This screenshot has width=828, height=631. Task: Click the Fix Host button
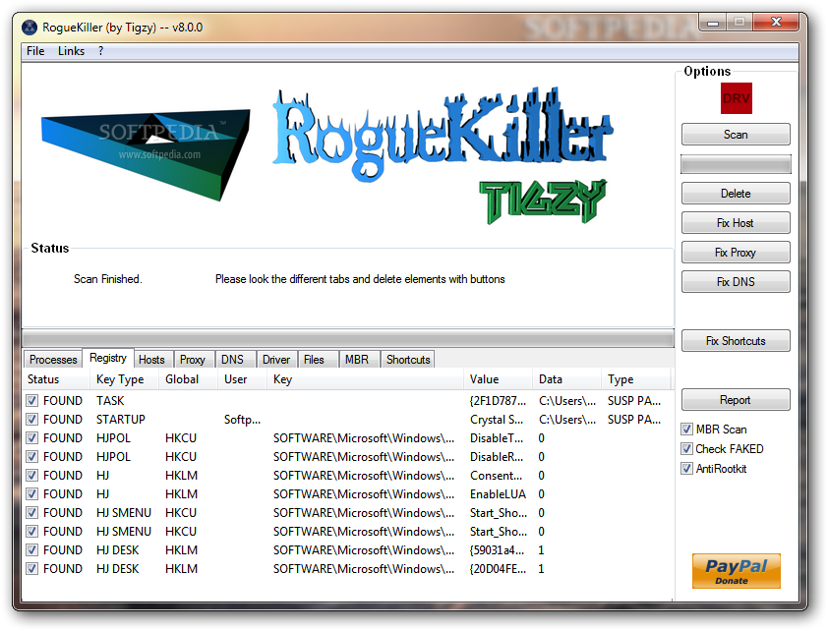(736, 223)
